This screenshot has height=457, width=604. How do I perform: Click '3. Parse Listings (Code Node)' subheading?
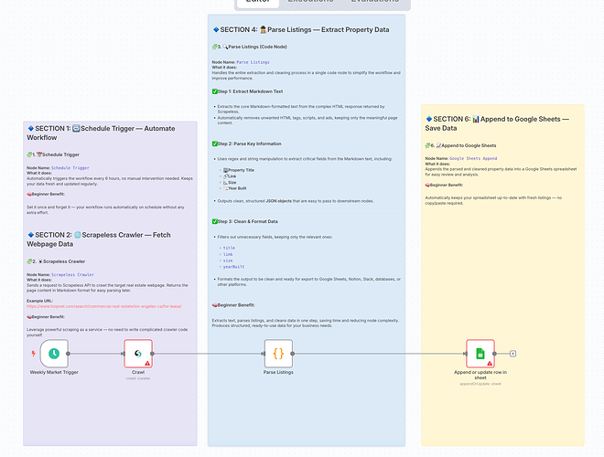tap(250, 47)
